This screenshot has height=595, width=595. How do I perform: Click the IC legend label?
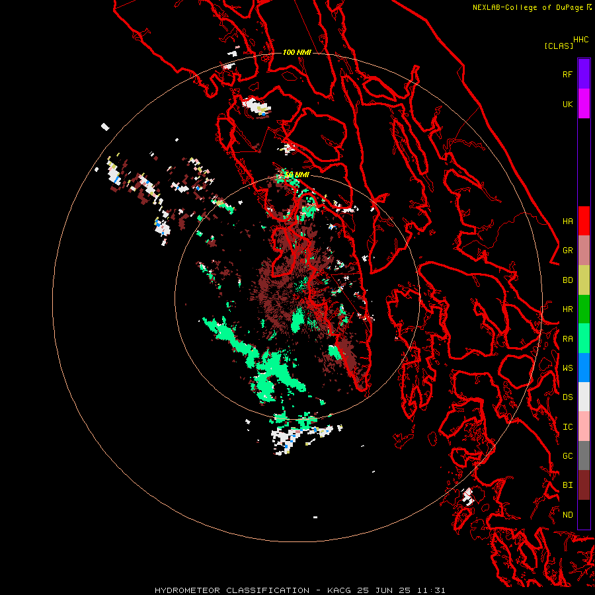pyautogui.click(x=567, y=427)
